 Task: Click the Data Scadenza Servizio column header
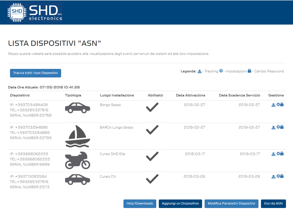click(x=239, y=95)
